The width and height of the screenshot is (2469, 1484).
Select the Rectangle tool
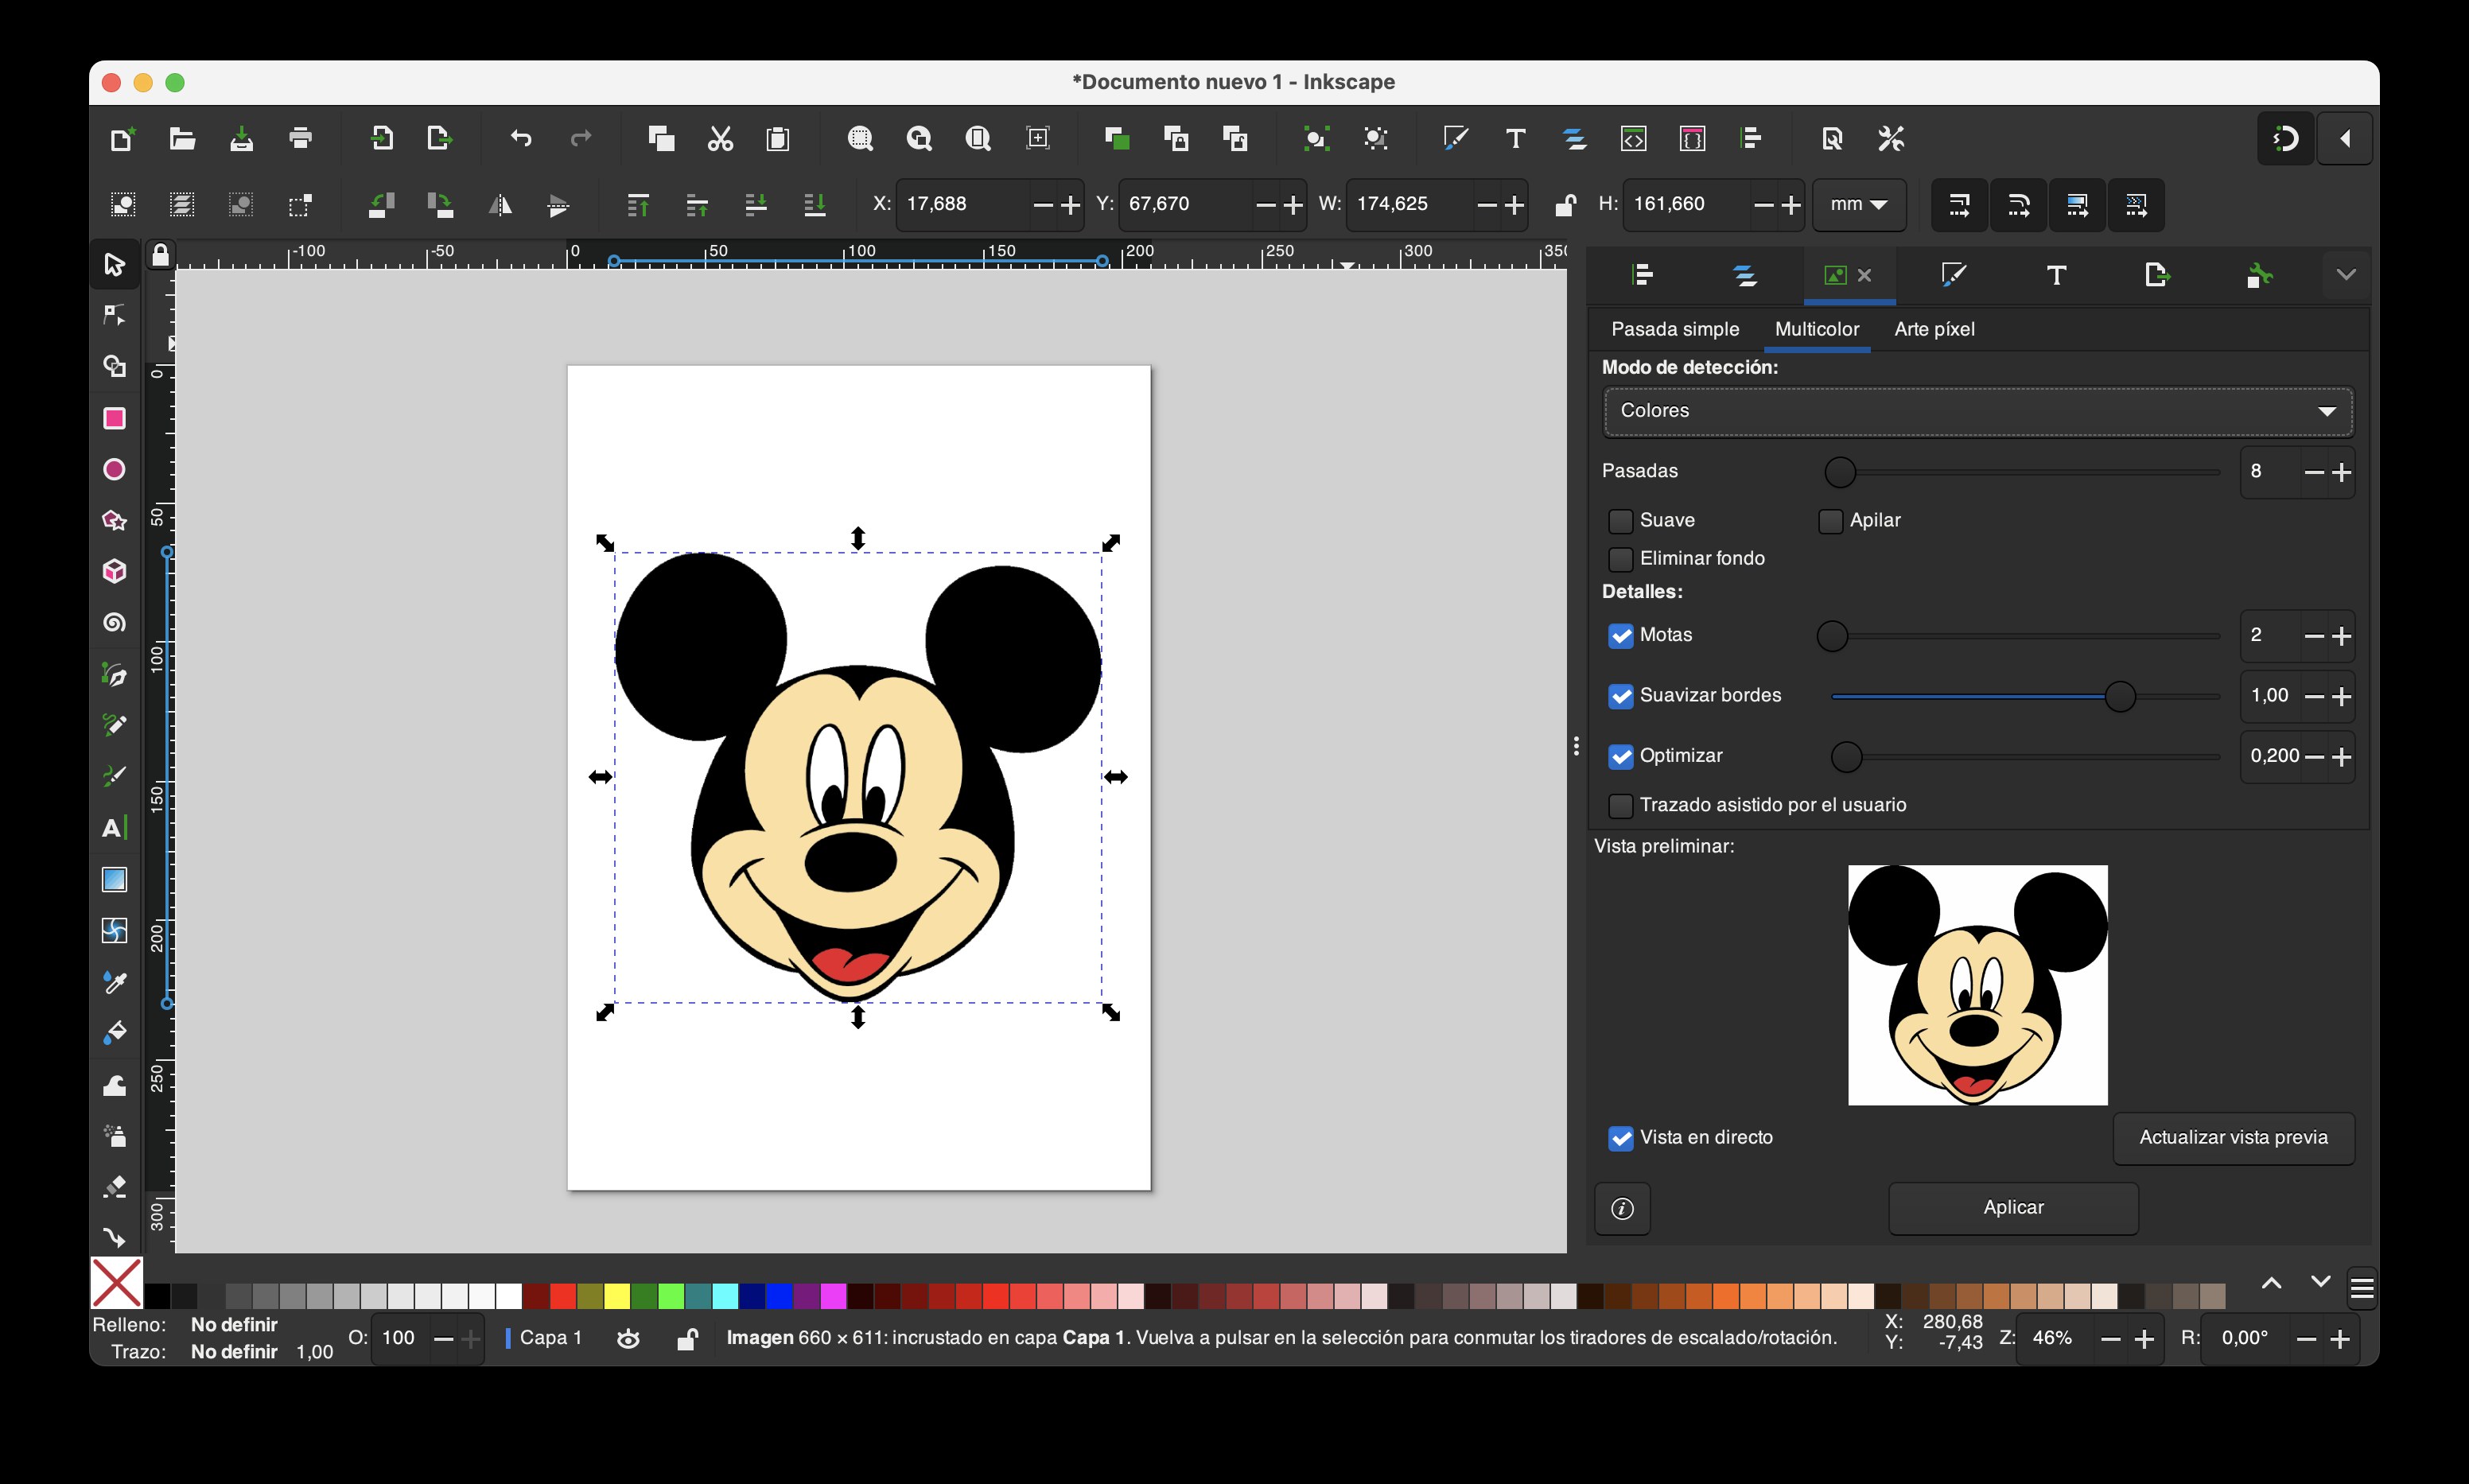click(114, 418)
